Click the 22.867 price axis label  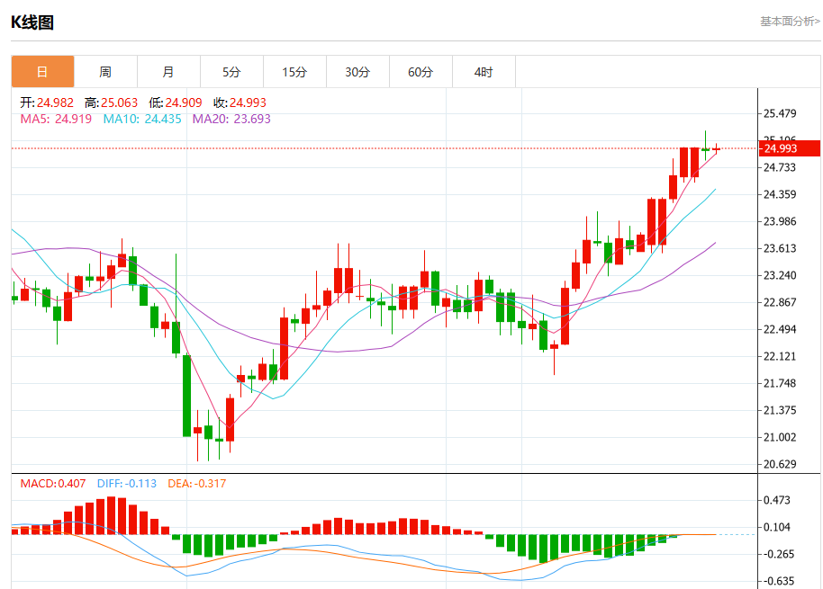tap(780, 302)
